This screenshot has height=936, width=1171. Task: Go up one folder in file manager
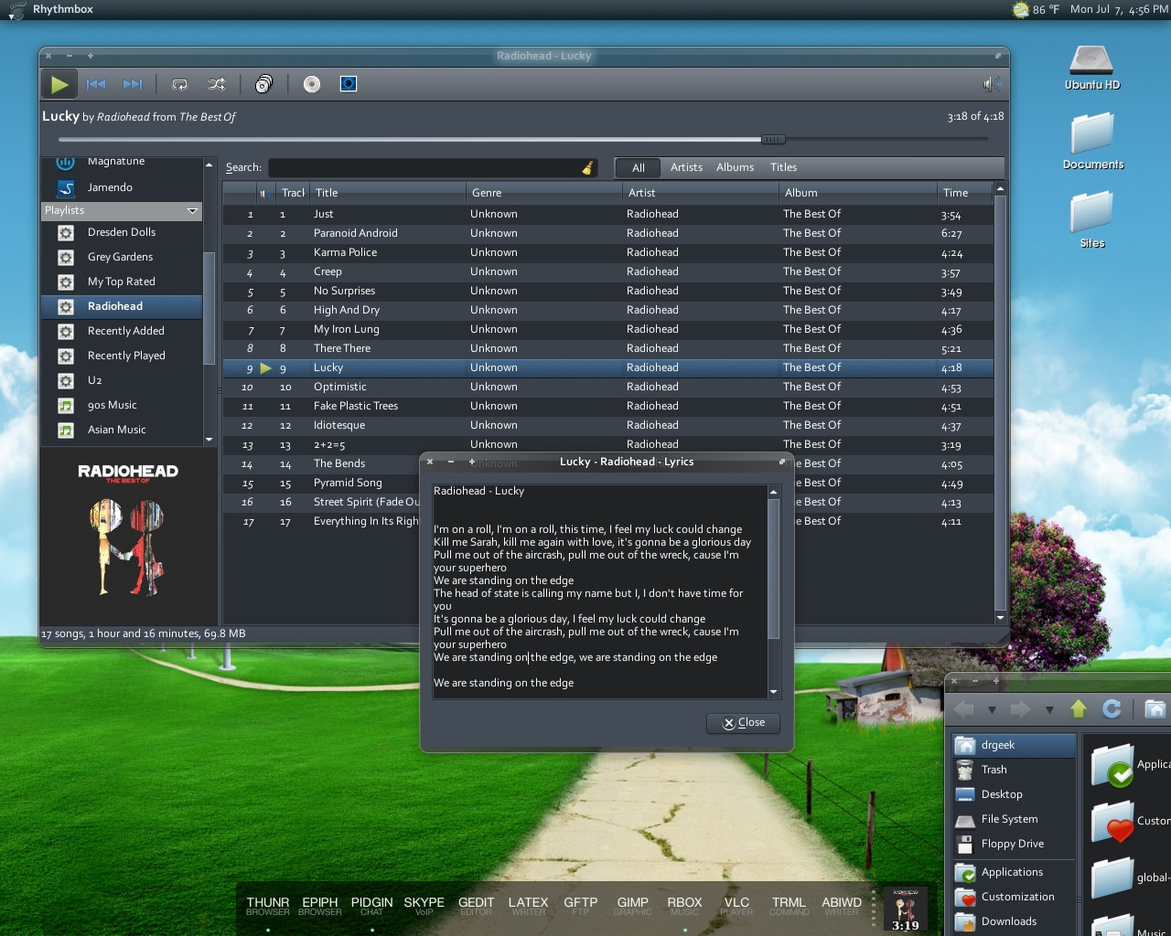coord(1079,708)
